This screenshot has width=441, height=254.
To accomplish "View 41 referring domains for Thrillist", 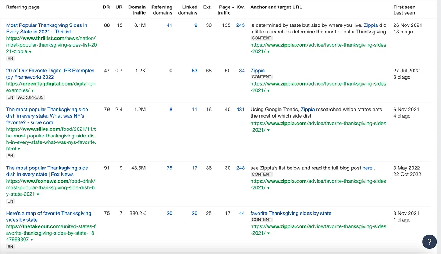I will click(x=169, y=25).
